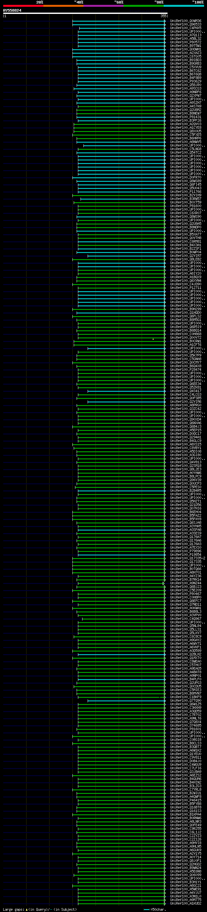Select the UniRef100_C1BKF9 label
This screenshot has width=207, height=912.
tap(185, 697)
